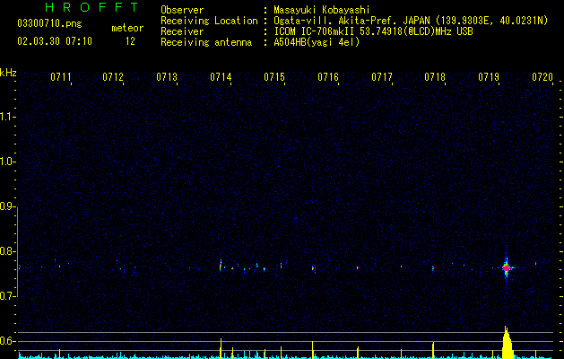Viewport: 564px width, 359px height.
Task: Click the 0713 time axis marker
Action: 167,77
